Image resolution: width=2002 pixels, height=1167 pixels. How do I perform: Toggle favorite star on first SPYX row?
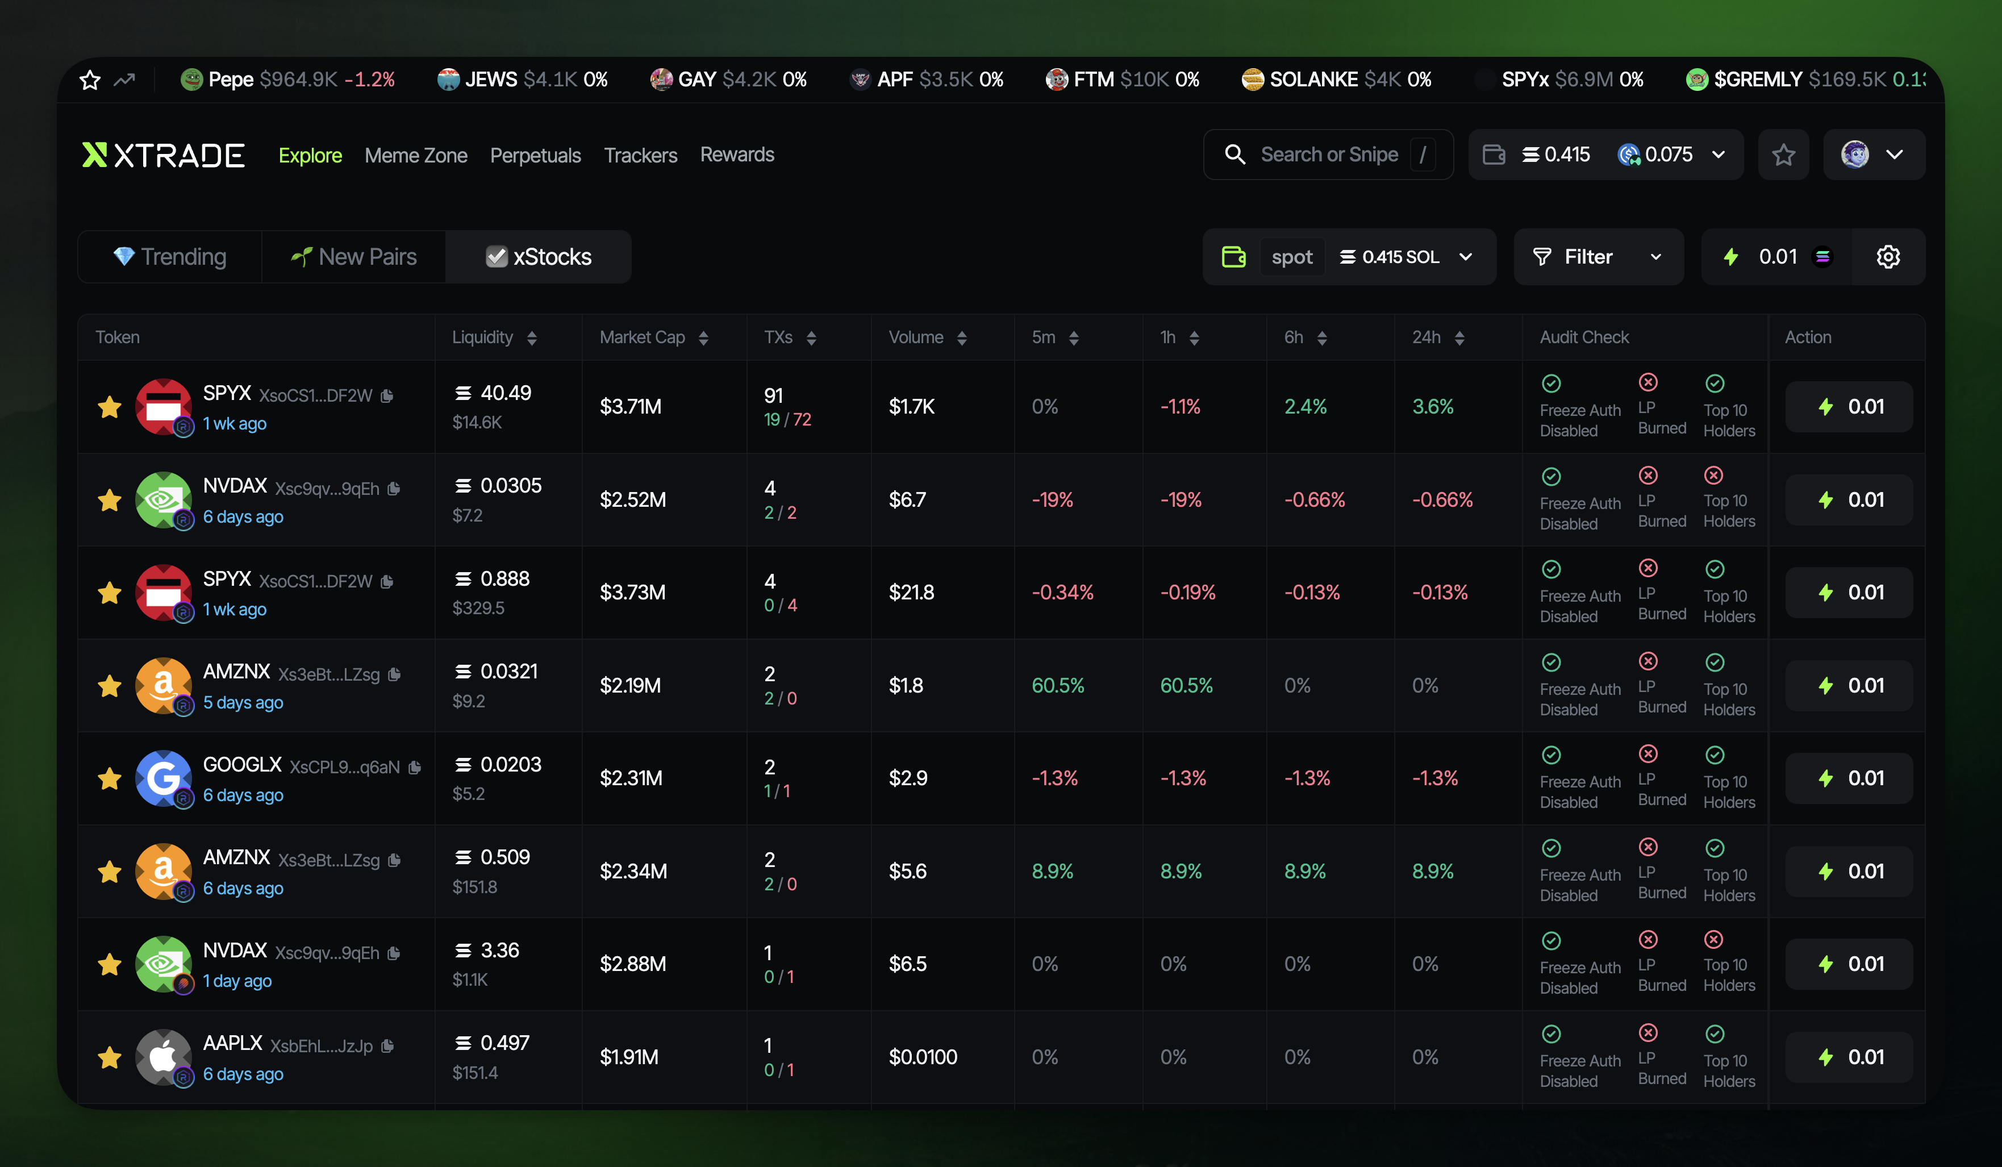pos(110,407)
